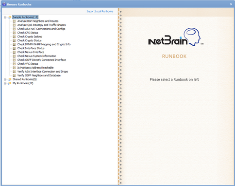Open Is Multicast Address Reachable runbook

pyautogui.click(x=35, y=68)
